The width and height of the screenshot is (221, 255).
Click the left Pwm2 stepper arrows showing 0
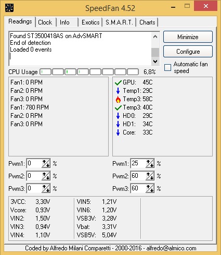point(46,176)
